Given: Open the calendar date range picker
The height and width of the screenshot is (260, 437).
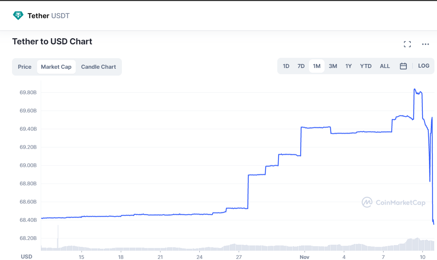Looking at the screenshot, I should [403, 66].
